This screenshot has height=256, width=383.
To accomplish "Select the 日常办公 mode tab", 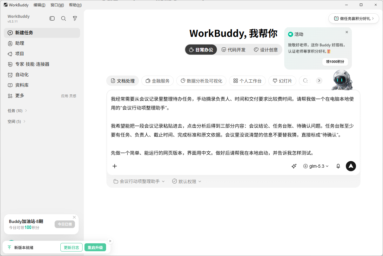I will click(201, 50).
